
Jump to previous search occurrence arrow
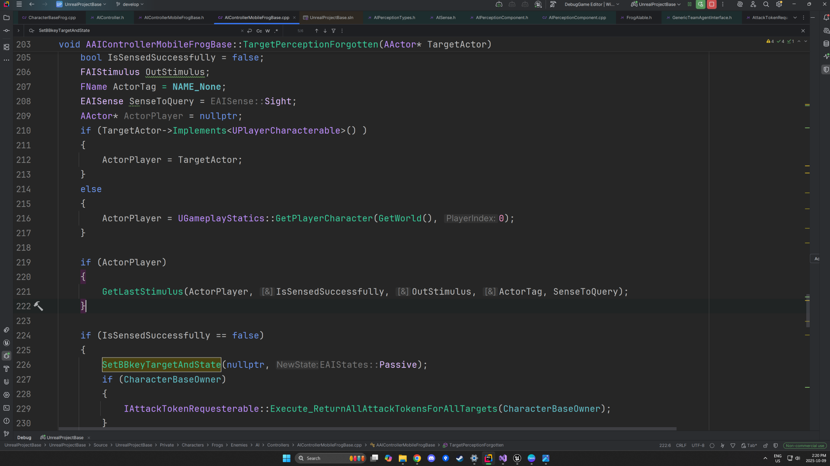(316, 31)
